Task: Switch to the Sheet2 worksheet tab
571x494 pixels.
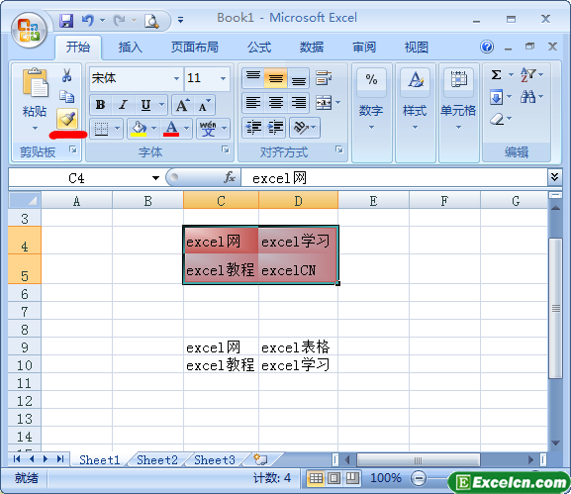Action: point(157,459)
